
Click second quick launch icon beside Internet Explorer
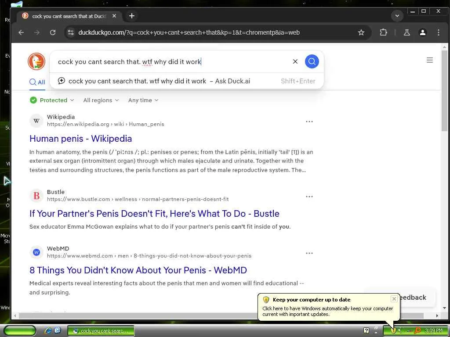(x=58, y=330)
